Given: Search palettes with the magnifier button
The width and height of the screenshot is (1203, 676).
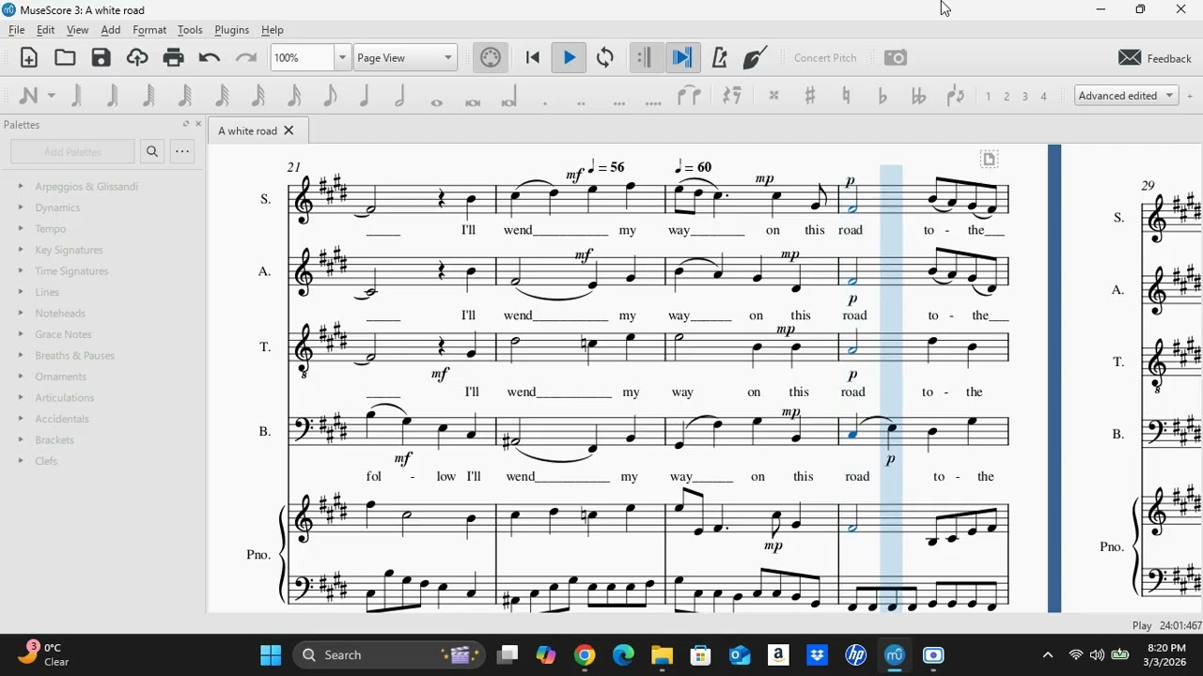Looking at the screenshot, I should pos(152,151).
